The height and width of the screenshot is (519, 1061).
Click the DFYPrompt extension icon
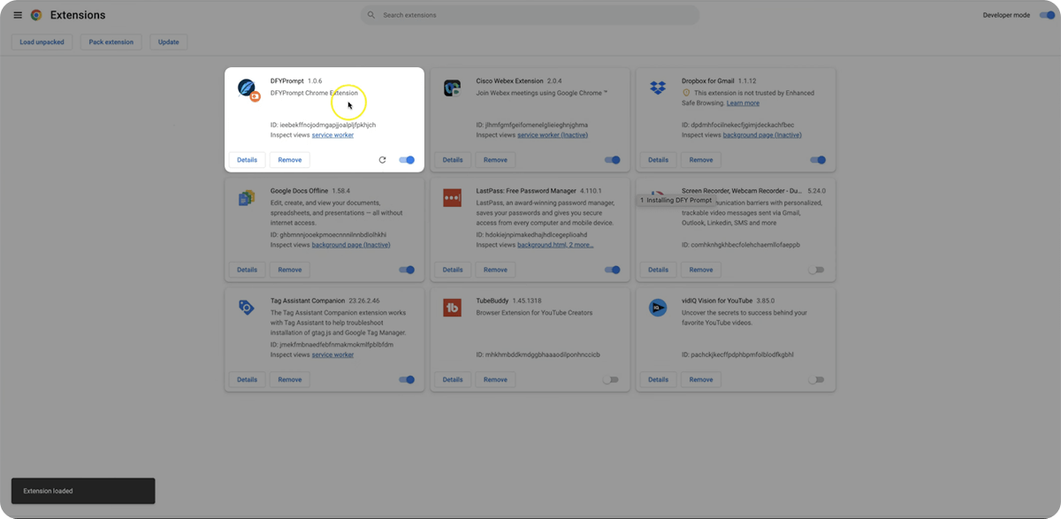coord(248,88)
